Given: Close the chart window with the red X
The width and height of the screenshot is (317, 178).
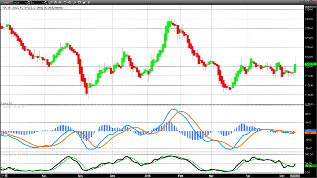Looking at the screenshot, I should (x=313, y=3).
